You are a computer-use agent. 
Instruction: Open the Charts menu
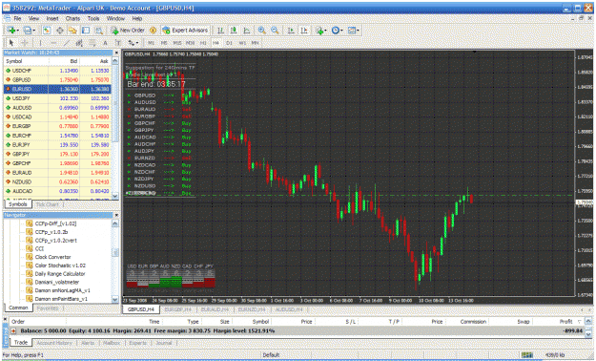click(72, 18)
